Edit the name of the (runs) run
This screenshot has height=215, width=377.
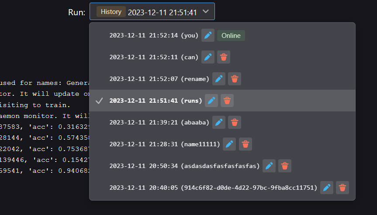pyautogui.click(x=212, y=101)
